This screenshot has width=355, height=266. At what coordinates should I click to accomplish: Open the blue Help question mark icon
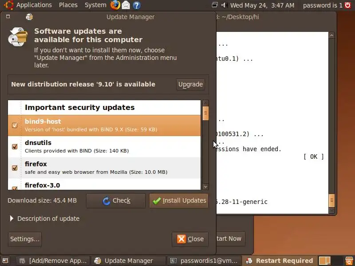136,5
